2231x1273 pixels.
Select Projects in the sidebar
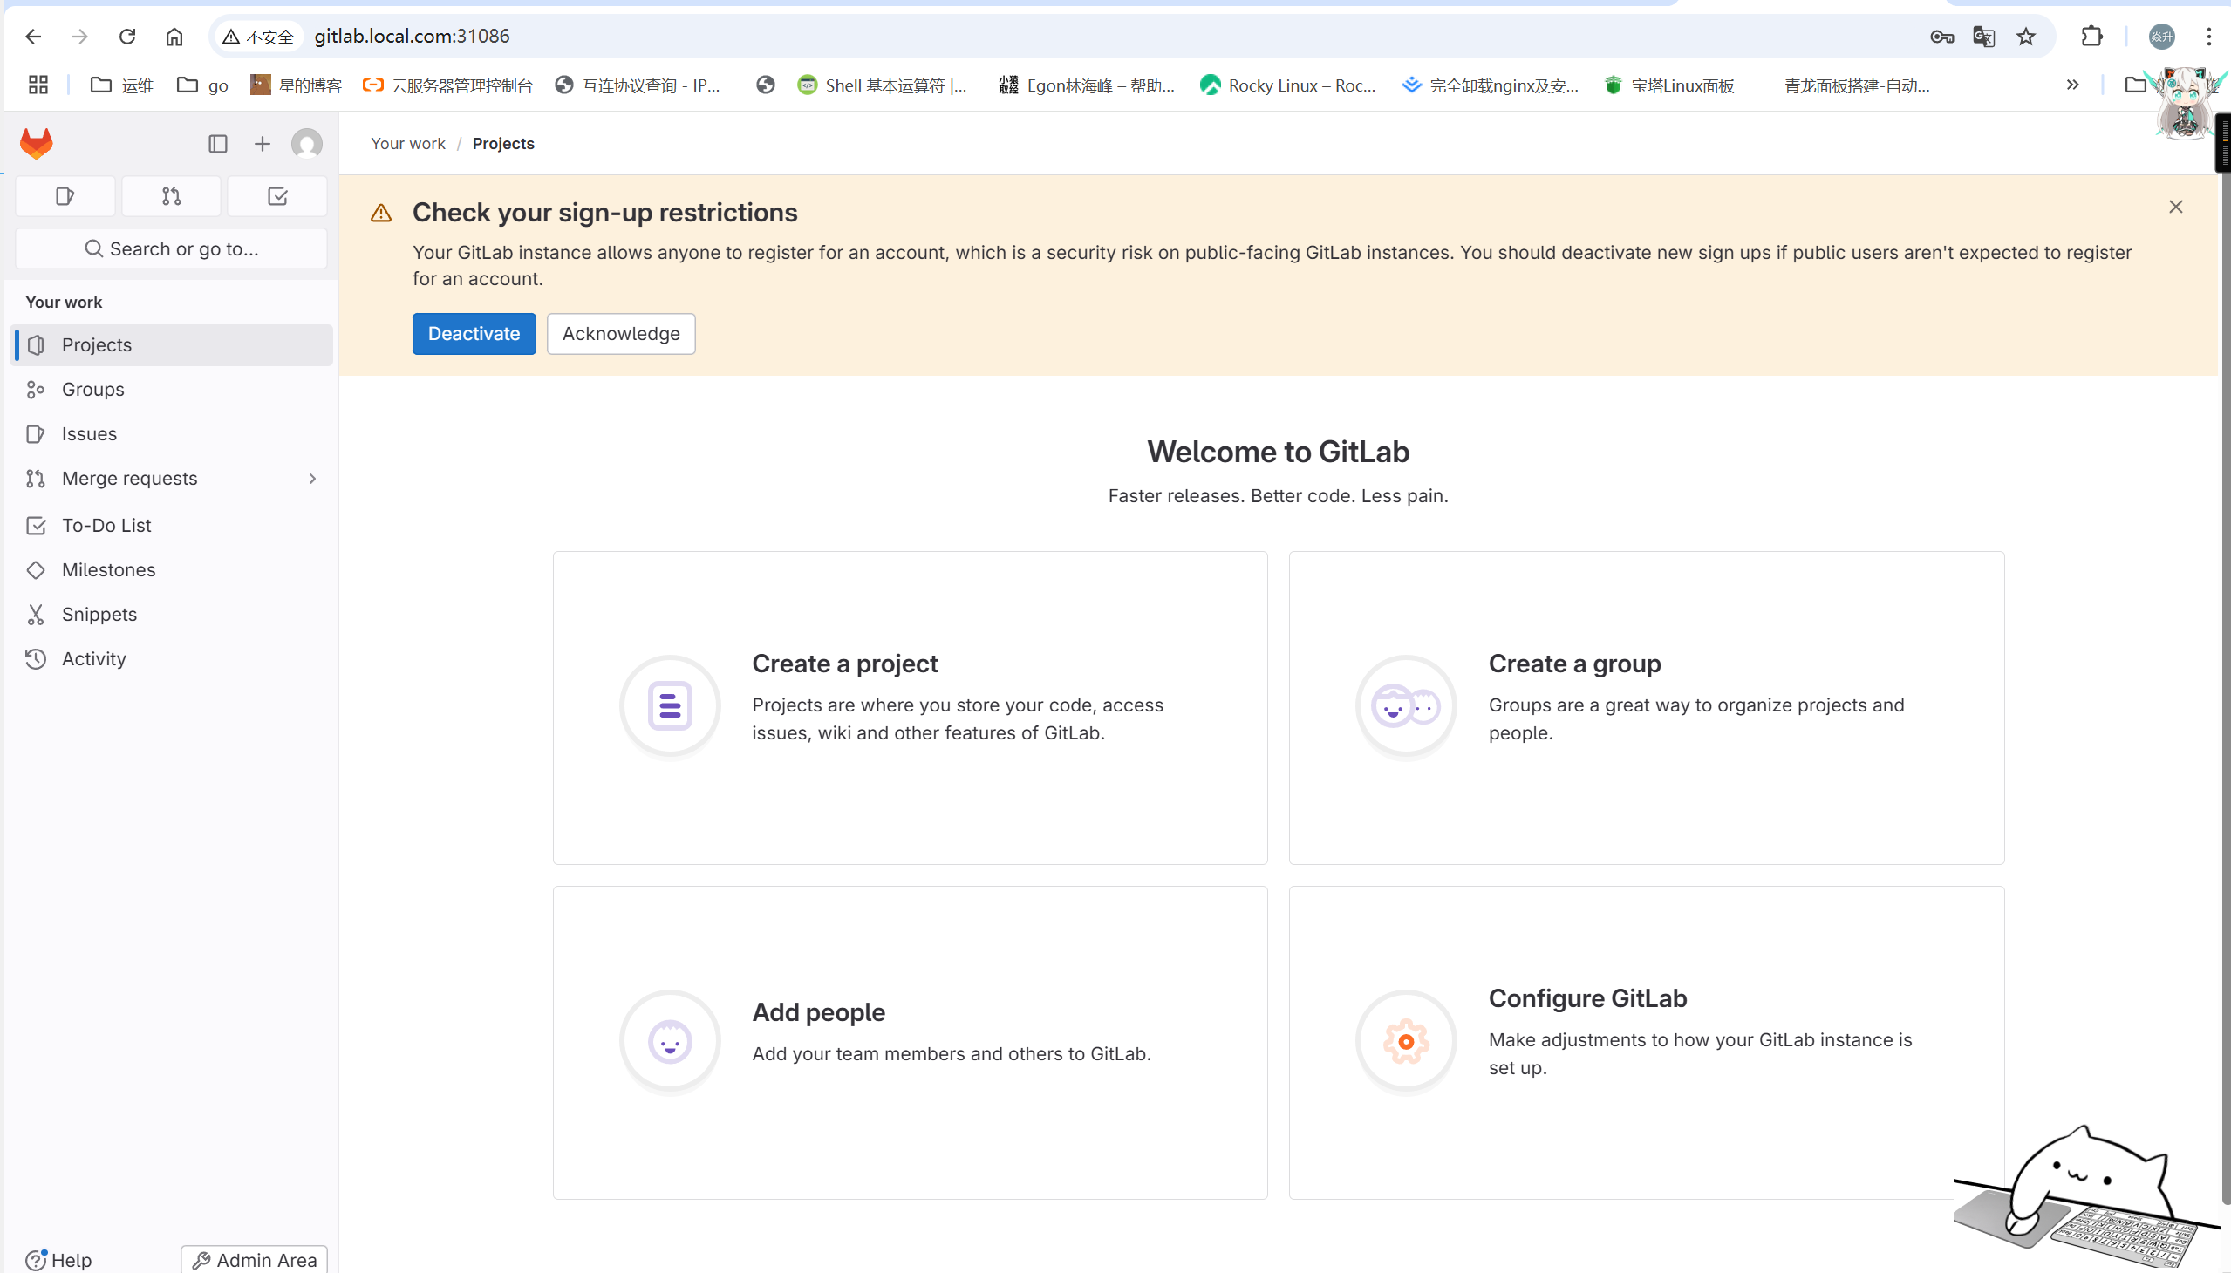pyautogui.click(x=173, y=345)
